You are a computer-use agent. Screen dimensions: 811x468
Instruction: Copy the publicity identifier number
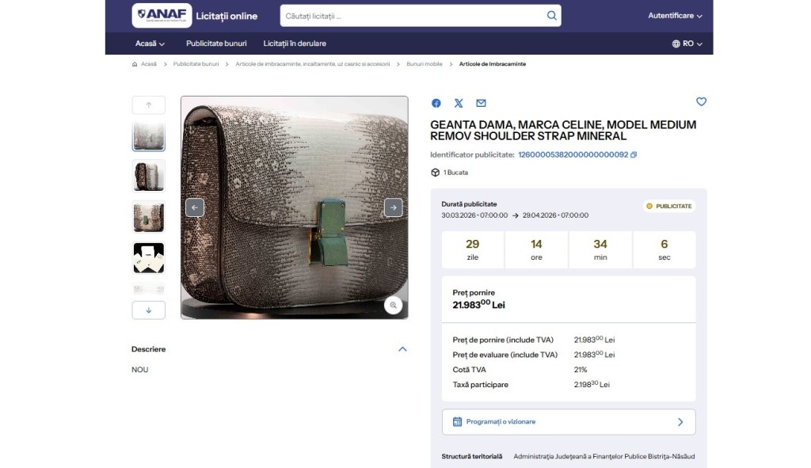click(x=634, y=155)
